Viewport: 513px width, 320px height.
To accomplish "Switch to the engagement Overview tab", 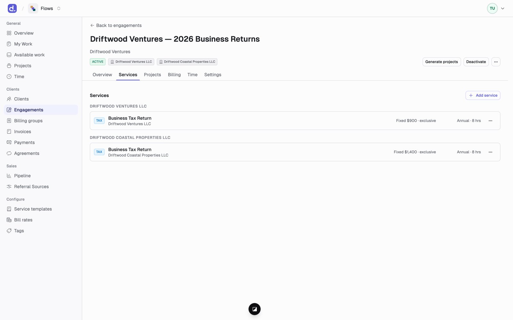I will [102, 75].
